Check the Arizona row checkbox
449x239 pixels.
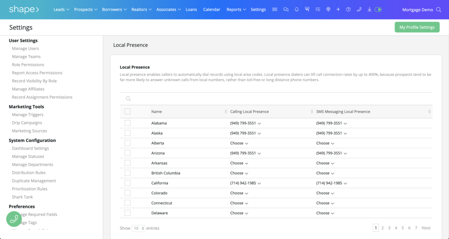pyautogui.click(x=128, y=153)
